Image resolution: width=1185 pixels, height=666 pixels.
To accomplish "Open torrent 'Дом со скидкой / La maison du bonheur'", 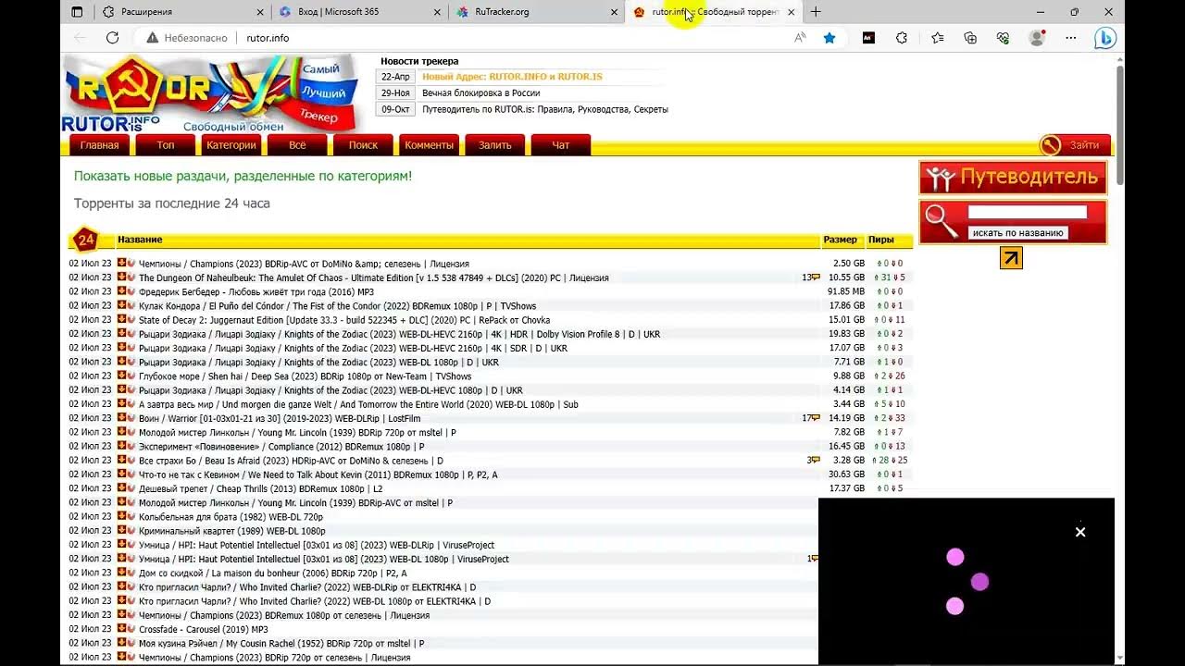I will 272,573.
